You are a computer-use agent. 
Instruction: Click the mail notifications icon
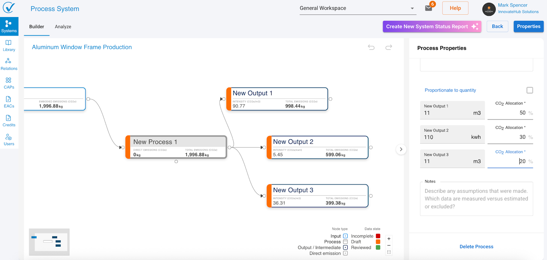tap(428, 8)
